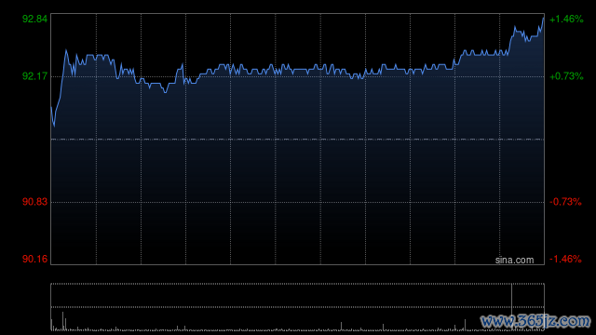The width and height of the screenshot is (596, 335).
Task: Click the 90.16 bottom price label
Action: tap(34, 259)
